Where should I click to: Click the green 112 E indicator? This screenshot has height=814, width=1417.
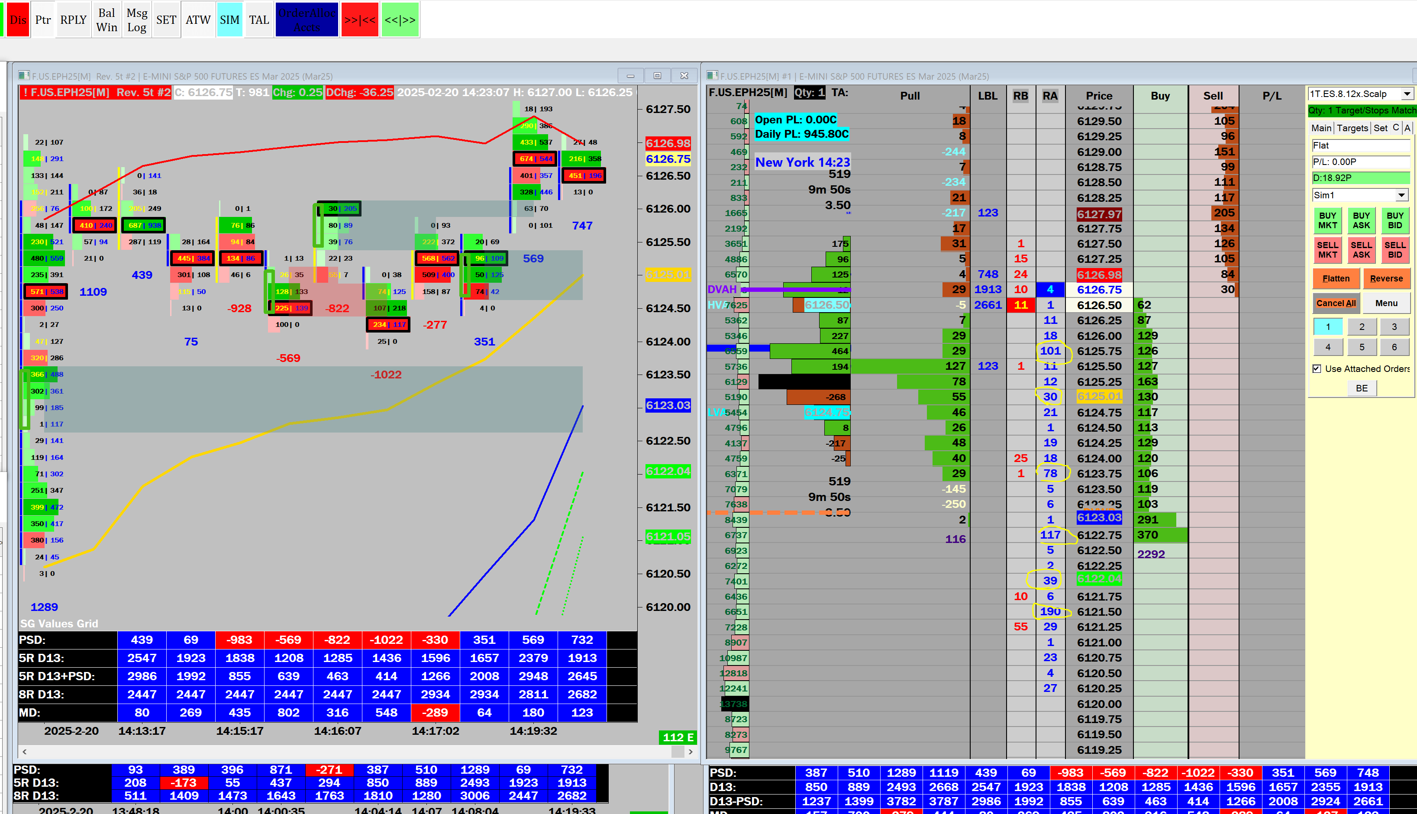click(678, 737)
